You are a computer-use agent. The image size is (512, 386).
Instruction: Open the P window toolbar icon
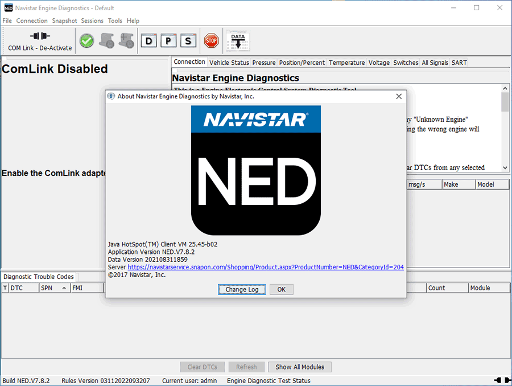point(168,40)
